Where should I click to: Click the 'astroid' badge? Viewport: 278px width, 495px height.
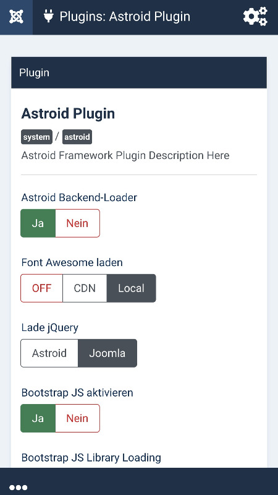(77, 137)
